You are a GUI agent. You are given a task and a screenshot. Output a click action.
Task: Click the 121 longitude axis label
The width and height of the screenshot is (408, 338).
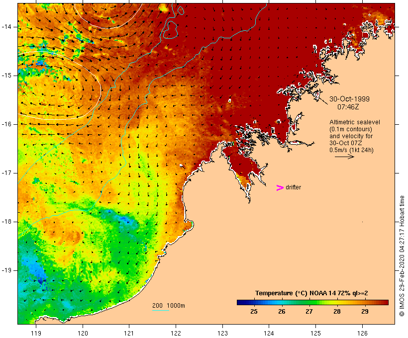click(129, 333)
